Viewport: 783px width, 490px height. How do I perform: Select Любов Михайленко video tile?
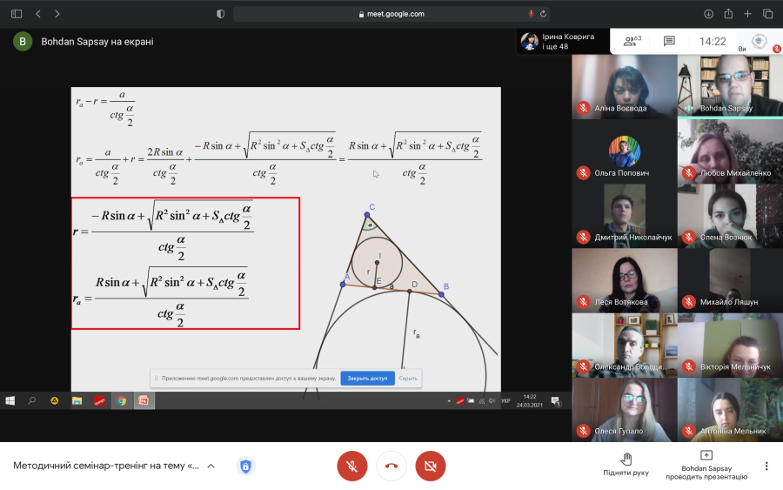tap(730, 151)
